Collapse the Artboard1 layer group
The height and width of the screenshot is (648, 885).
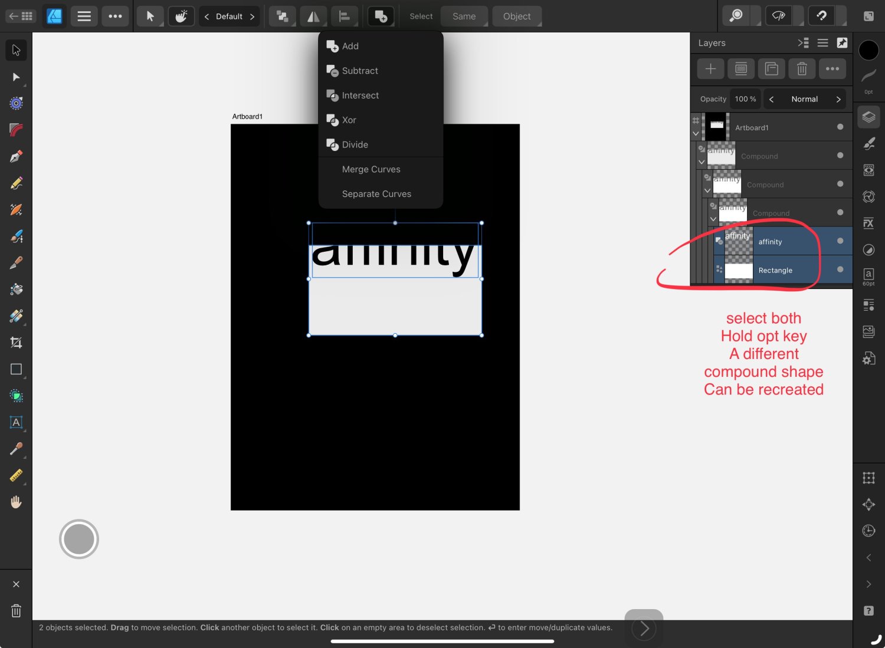tap(696, 134)
